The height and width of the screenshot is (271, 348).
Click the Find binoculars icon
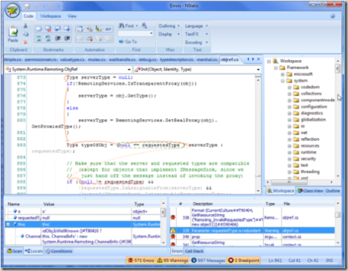(x=121, y=26)
